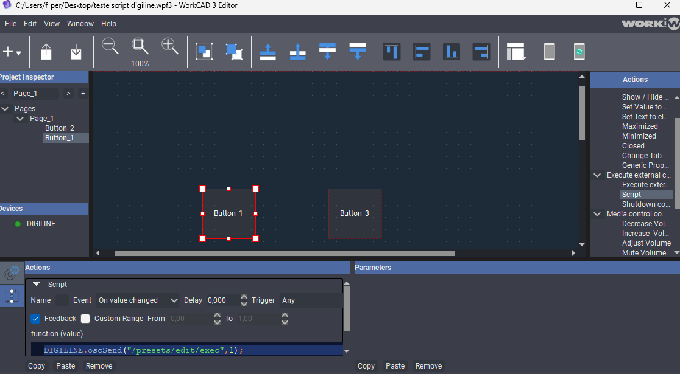This screenshot has width=680, height=374.
Task: Open the gear settings tab in bottom panel
Action: (12, 273)
